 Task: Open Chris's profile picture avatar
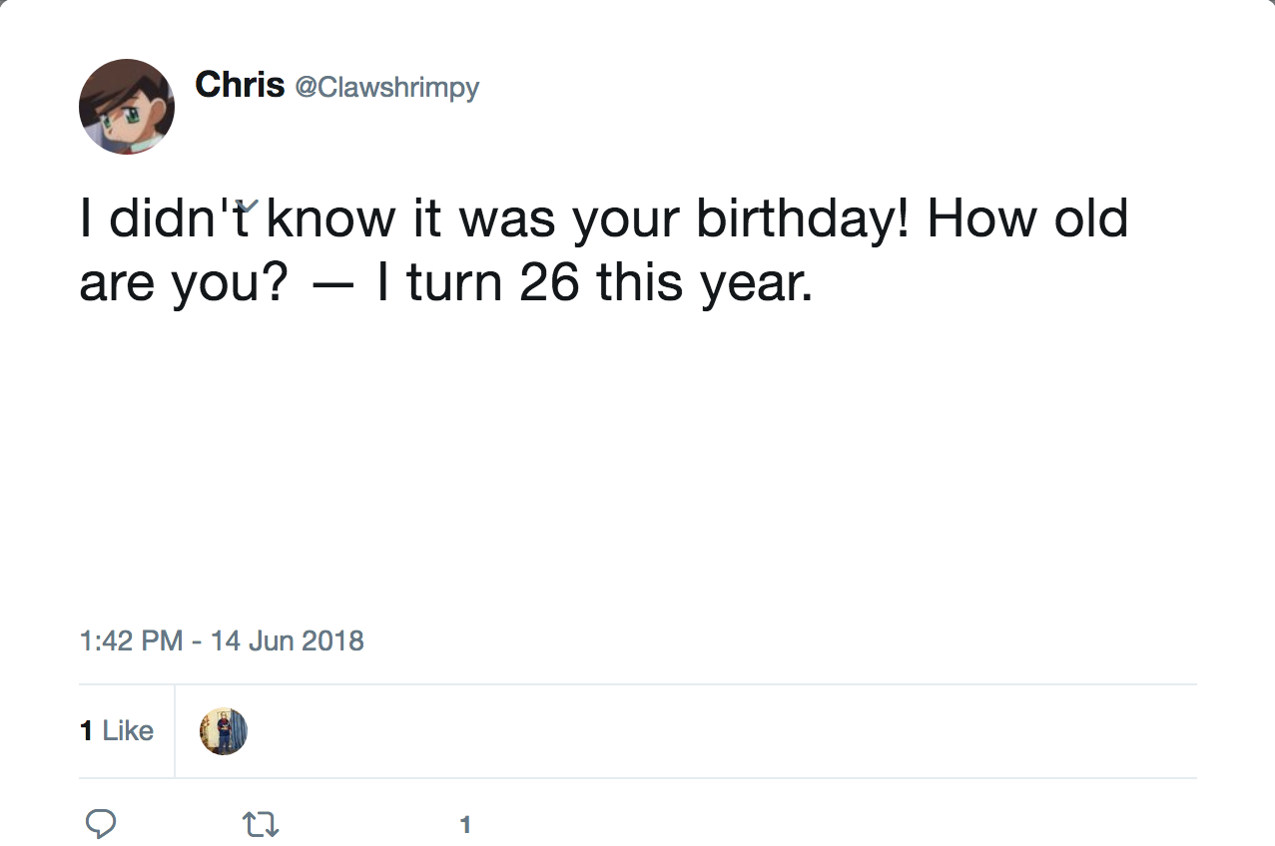127,107
